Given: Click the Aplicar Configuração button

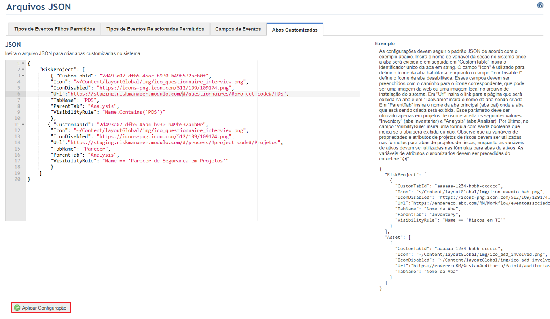Looking at the screenshot, I should (x=41, y=308).
